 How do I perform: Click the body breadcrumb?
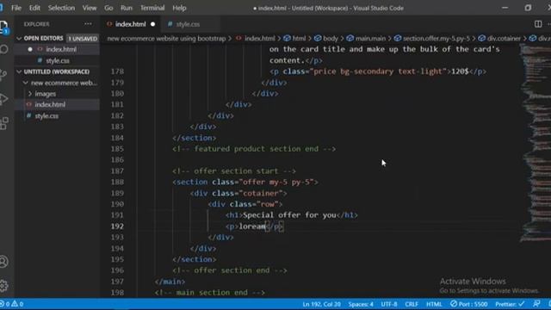330,39
